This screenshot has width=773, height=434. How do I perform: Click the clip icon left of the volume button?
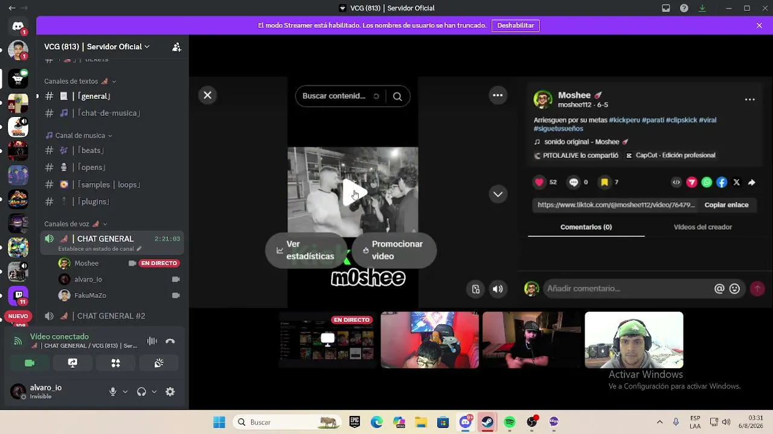coord(476,289)
